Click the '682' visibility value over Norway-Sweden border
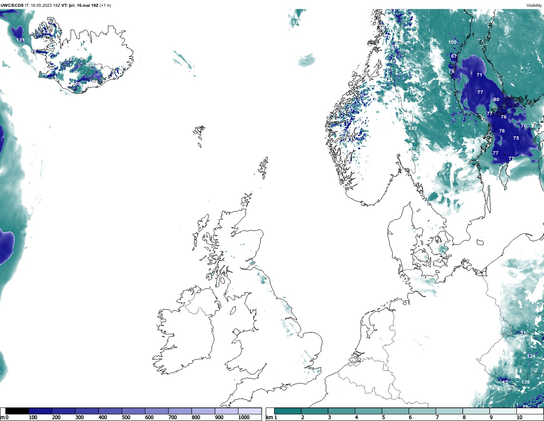The image size is (544, 421). click(413, 128)
